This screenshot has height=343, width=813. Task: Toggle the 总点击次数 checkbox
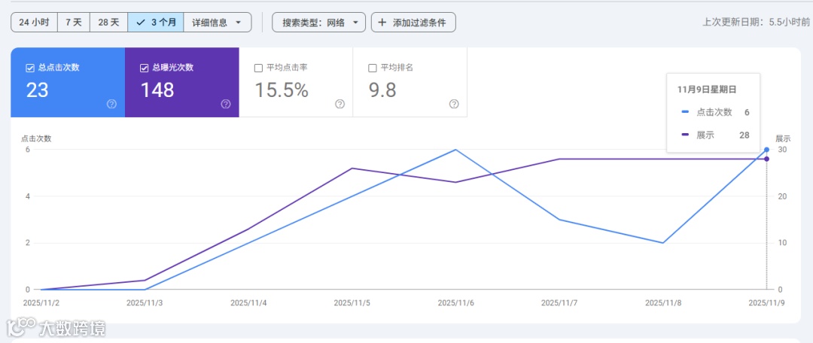point(30,68)
